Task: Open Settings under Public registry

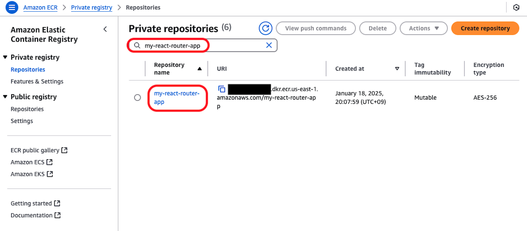Action: (22, 121)
